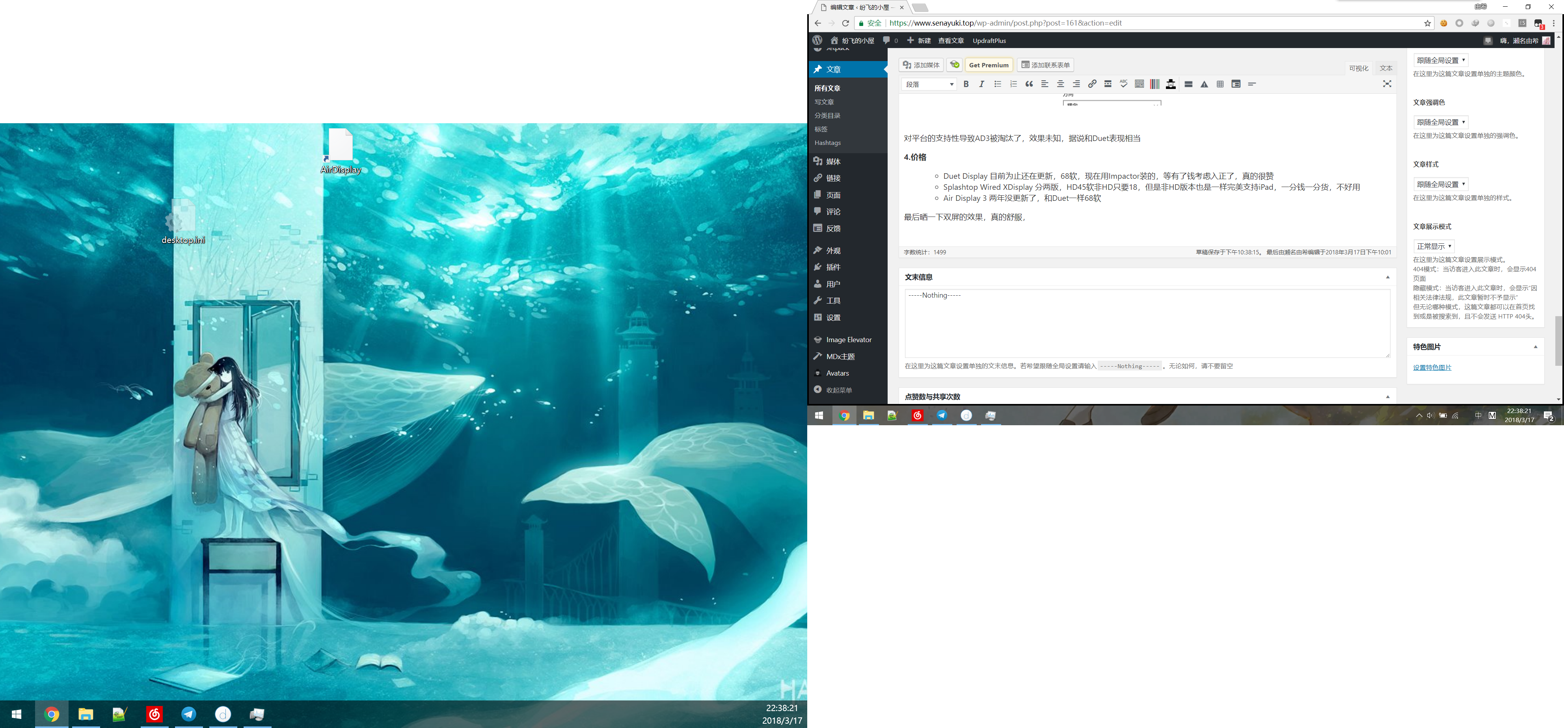Click the cloud check icon beside Add Media
The image size is (1564, 728).
(x=954, y=65)
